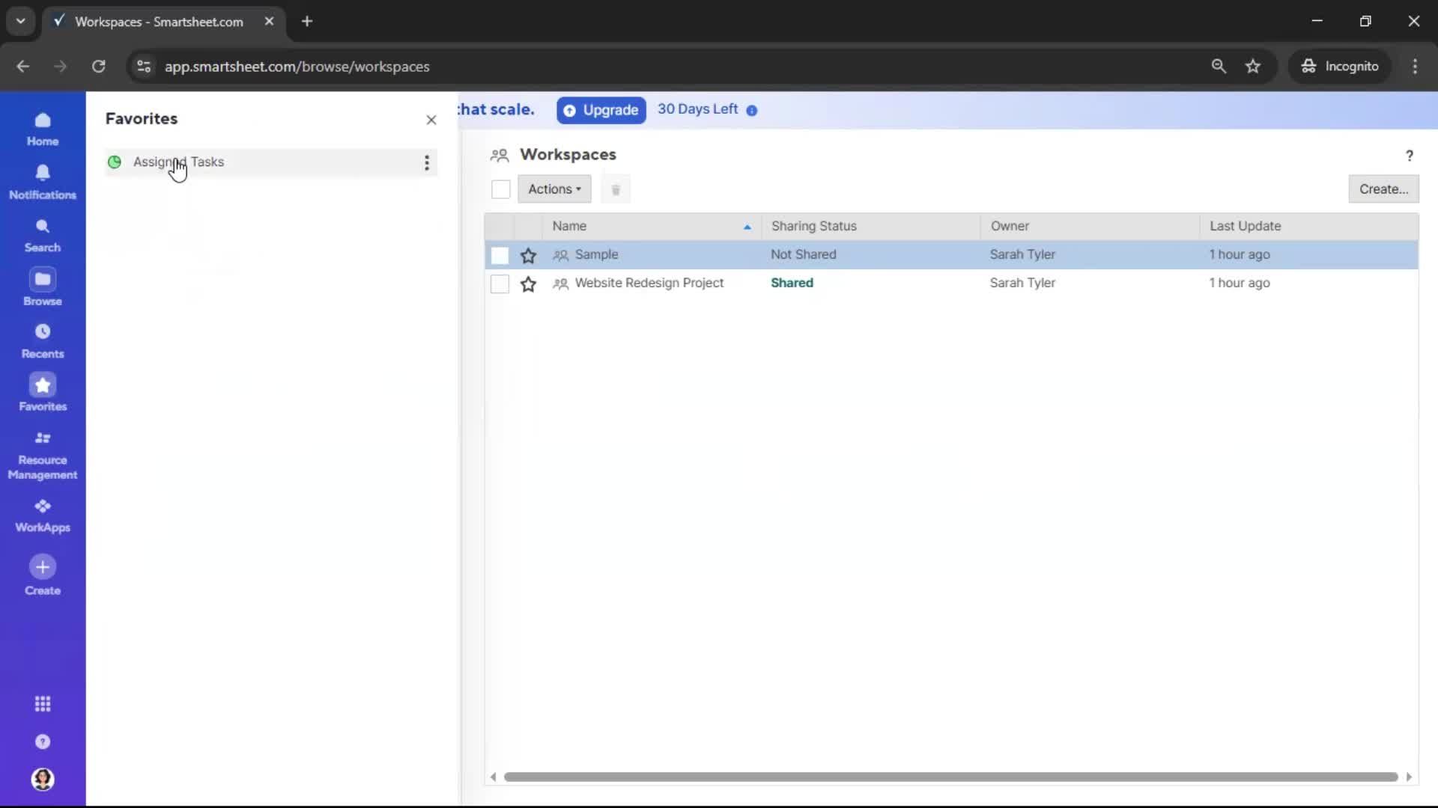Check the checkbox for the Sample workspace

pyautogui.click(x=500, y=255)
